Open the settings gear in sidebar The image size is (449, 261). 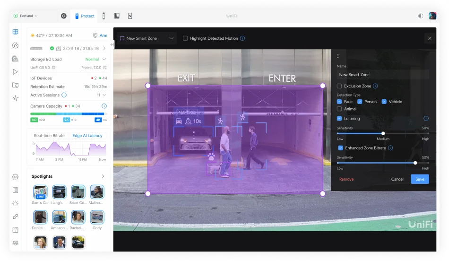[x=16, y=177]
